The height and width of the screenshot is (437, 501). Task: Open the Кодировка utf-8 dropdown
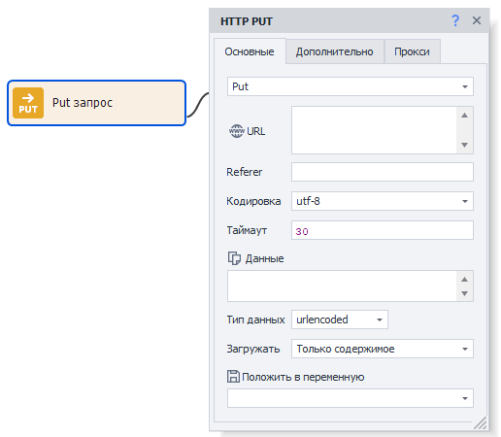click(x=383, y=201)
